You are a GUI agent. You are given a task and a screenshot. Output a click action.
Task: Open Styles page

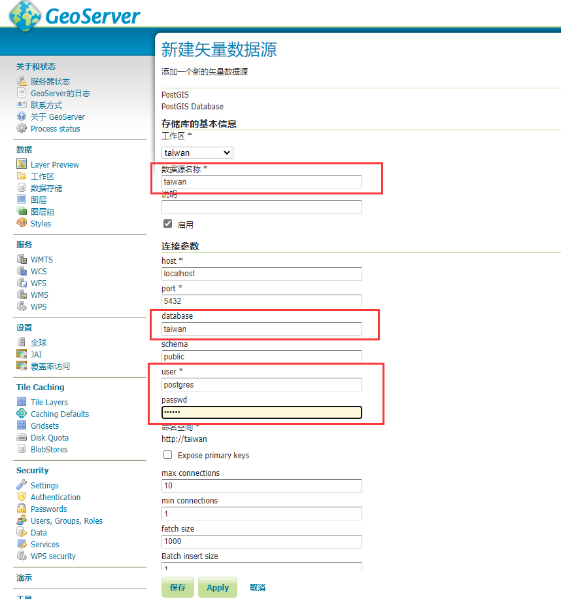point(41,223)
